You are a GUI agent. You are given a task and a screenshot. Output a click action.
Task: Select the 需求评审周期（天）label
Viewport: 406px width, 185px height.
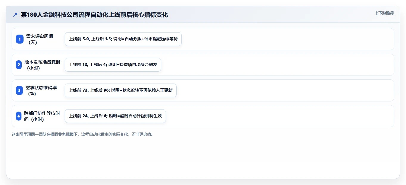pos(39,39)
